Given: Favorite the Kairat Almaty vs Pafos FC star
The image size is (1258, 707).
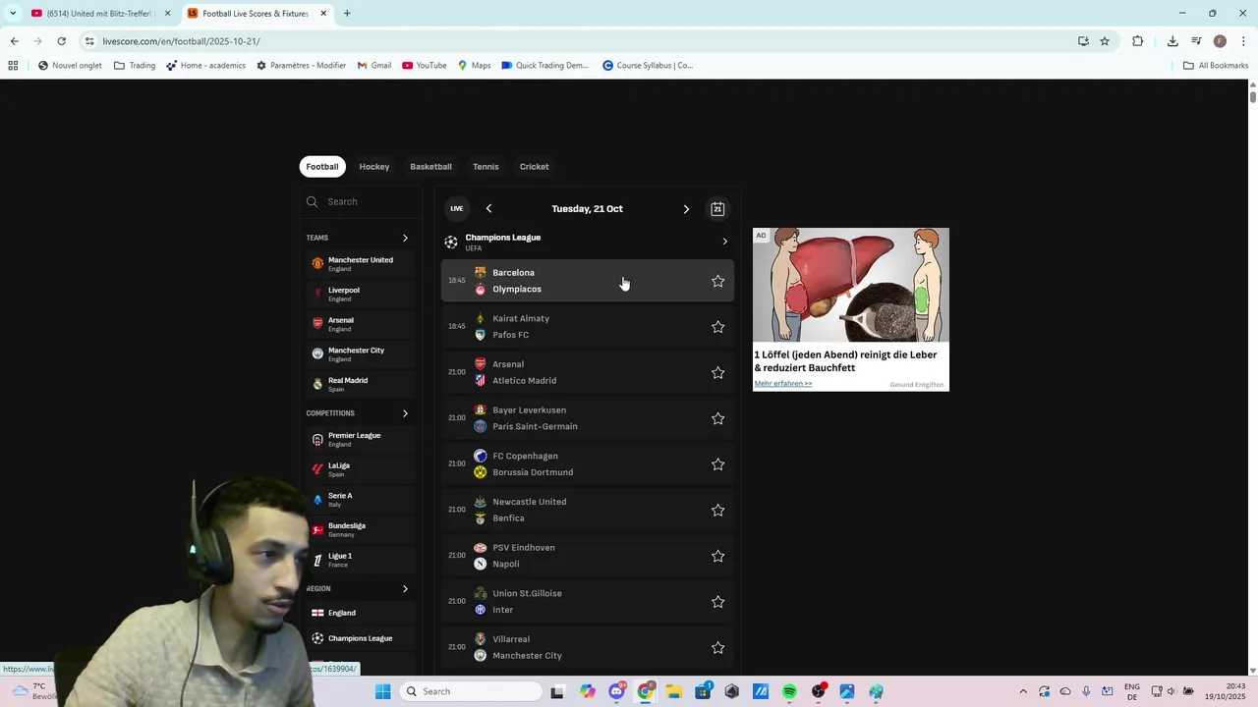Looking at the screenshot, I should [x=717, y=327].
